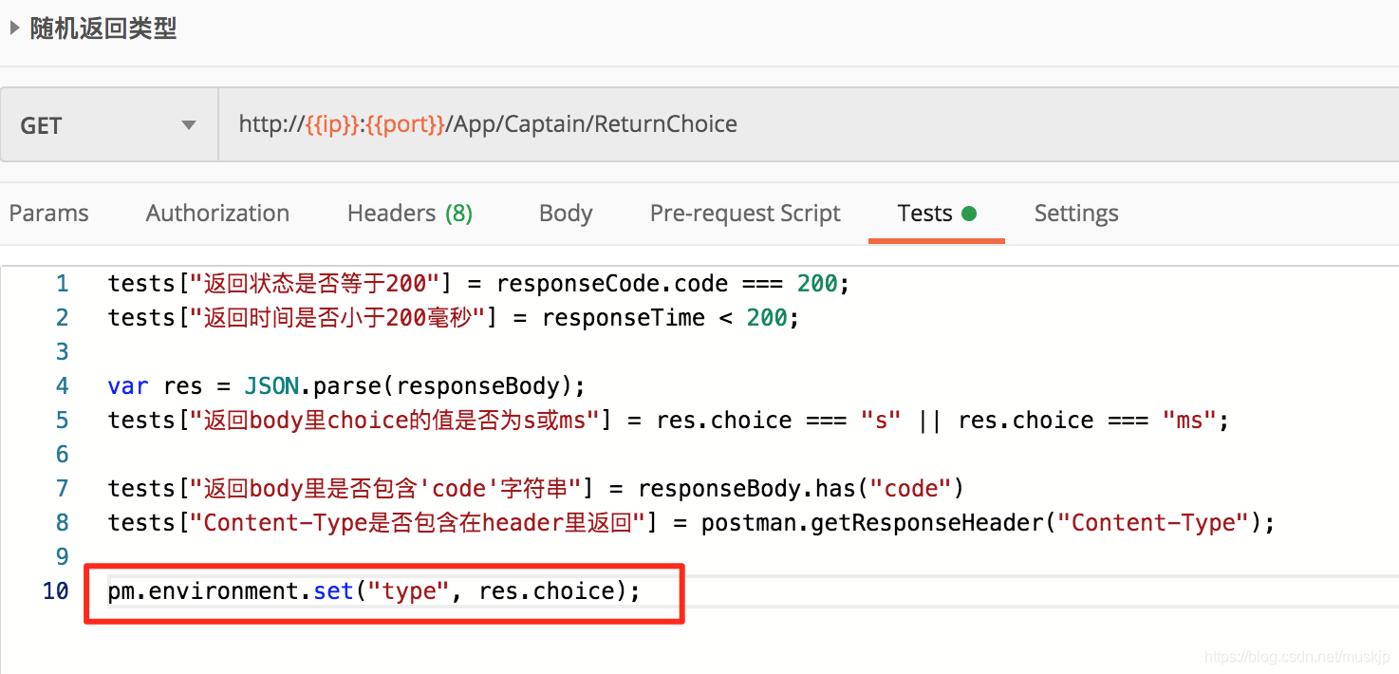Click code line 1 checking status equals 200
Screen dimensions: 1399x674
[479, 284]
